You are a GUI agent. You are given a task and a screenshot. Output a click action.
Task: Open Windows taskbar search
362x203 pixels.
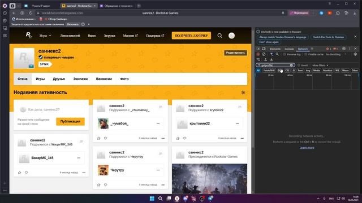coord(160,198)
